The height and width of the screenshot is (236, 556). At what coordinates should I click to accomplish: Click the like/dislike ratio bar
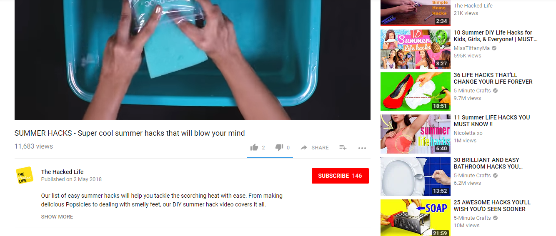[x=270, y=158]
